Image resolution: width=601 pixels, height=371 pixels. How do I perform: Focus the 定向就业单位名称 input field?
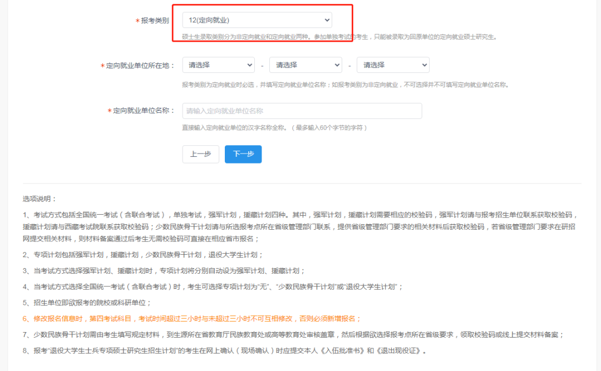(x=302, y=111)
